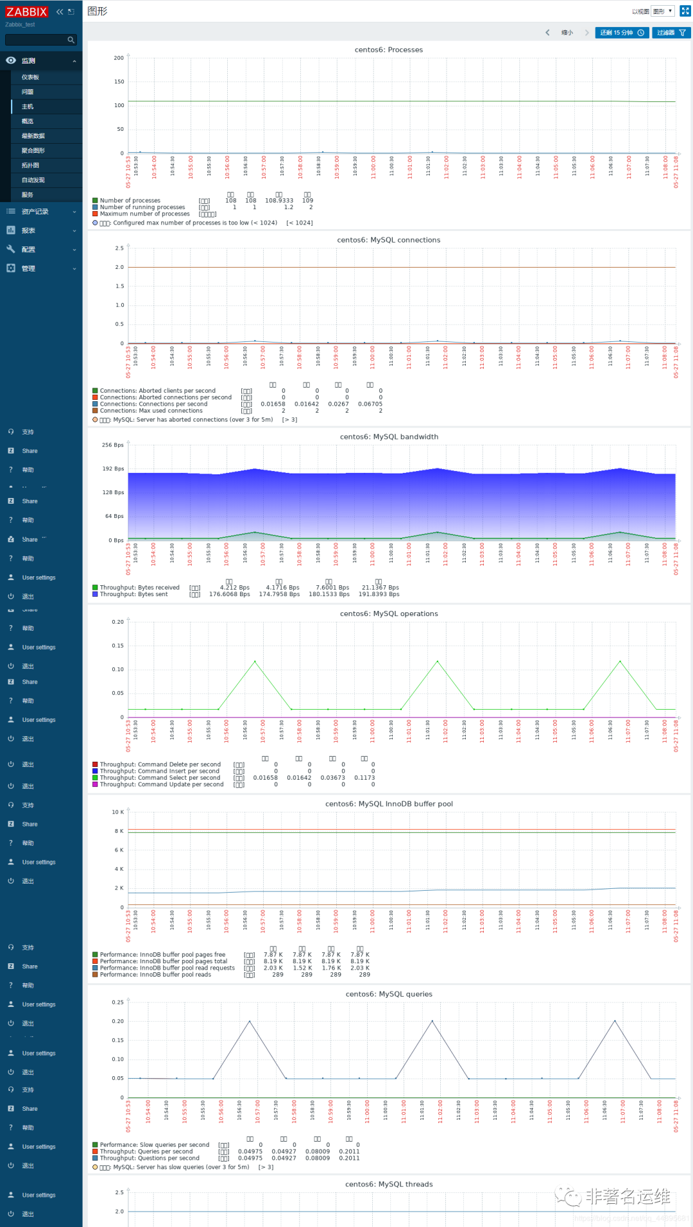693x1227 pixels.
Task: Click the 缩小 zoom out button
Action: pyautogui.click(x=567, y=33)
